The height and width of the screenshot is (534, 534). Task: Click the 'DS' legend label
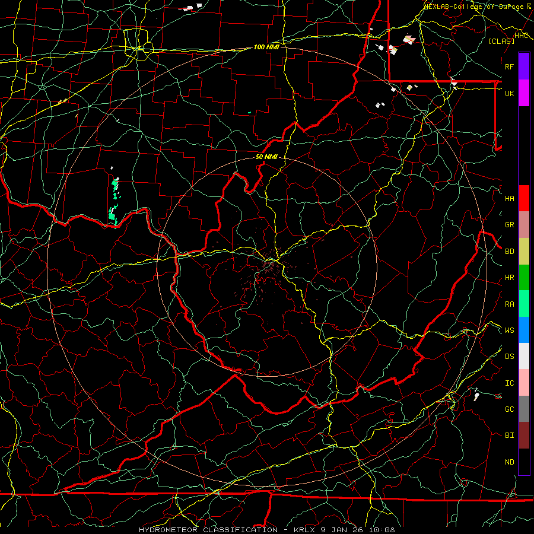pyautogui.click(x=510, y=357)
